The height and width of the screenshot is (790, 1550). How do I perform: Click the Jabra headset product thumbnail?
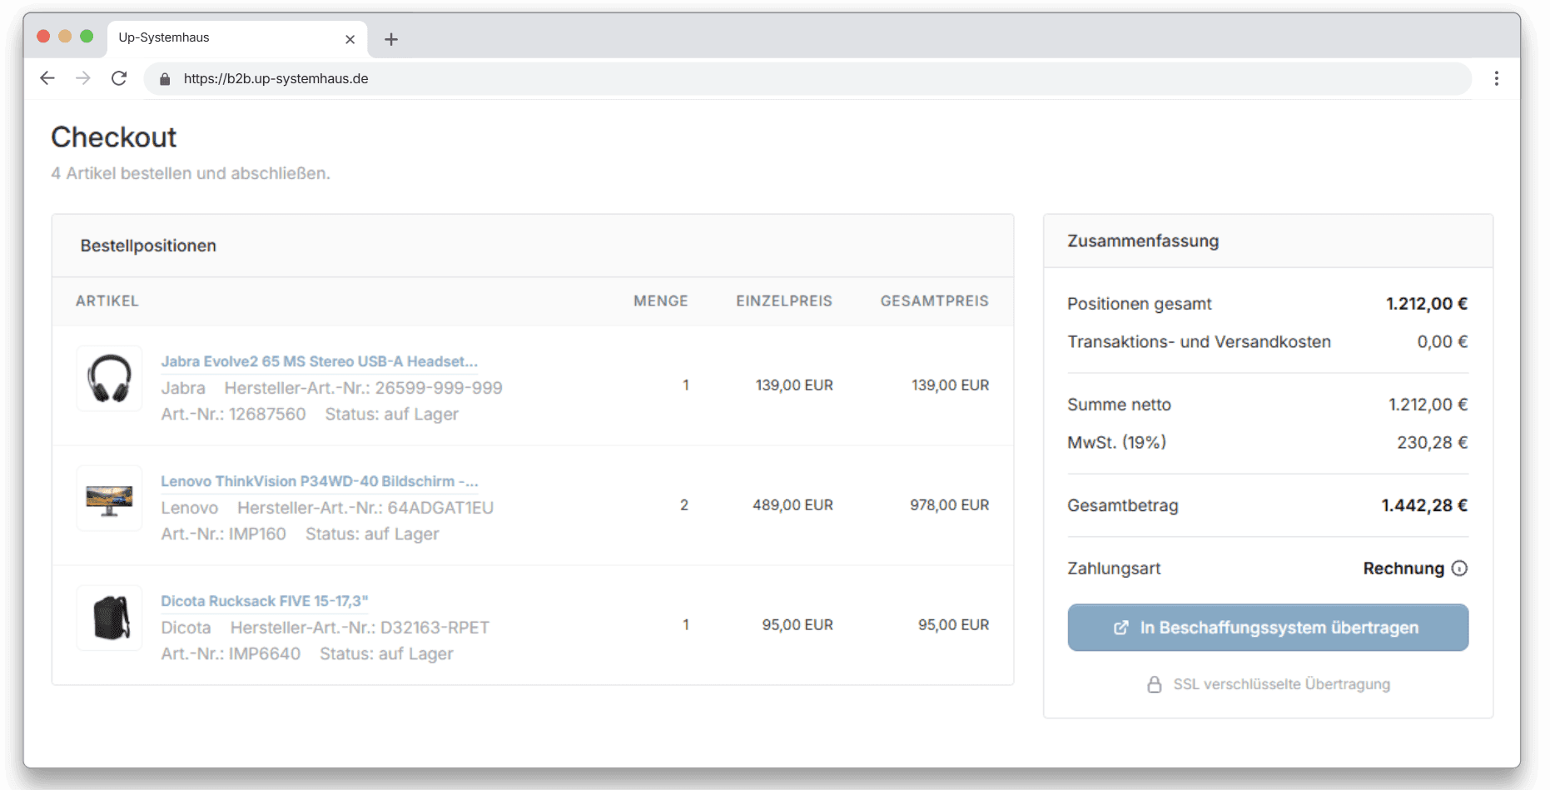[x=109, y=379]
